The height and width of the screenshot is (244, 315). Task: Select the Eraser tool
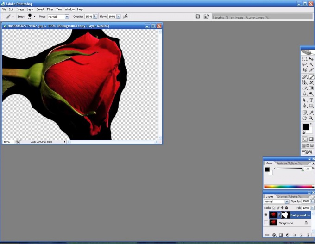pos(305,88)
